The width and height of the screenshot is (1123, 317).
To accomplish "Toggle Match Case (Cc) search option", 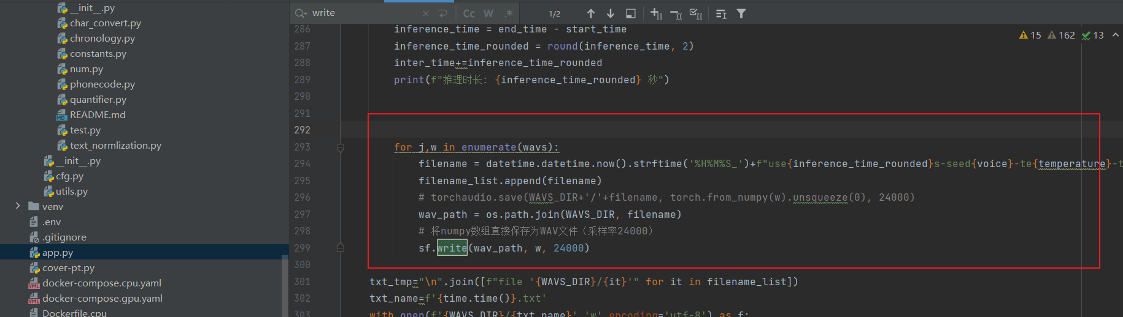I will [x=469, y=13].
